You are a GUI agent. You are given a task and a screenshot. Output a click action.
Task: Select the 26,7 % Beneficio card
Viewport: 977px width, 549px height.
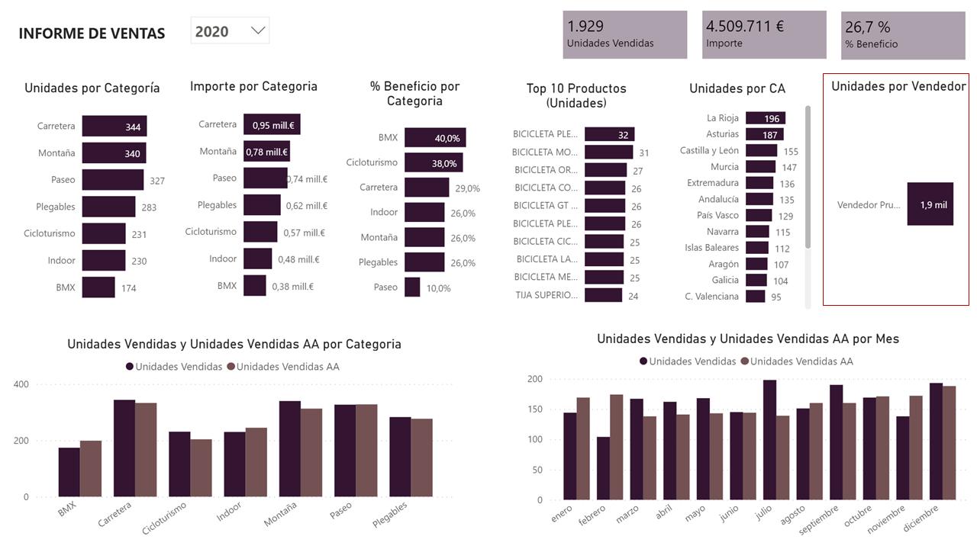pyautogui.click(x=903, y=34)
